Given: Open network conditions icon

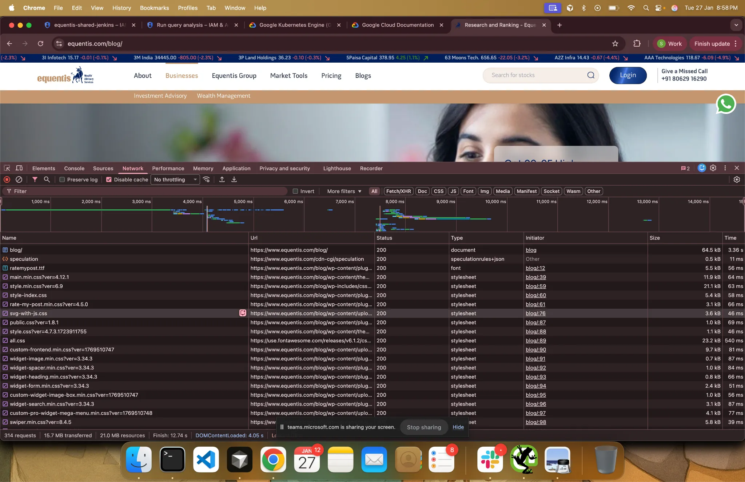Looking at the screenshot, I should click(207, 179).
